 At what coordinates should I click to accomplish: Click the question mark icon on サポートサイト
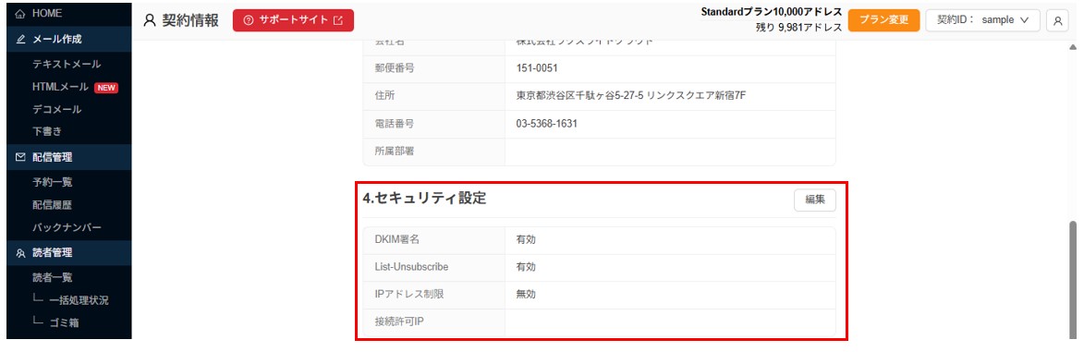pyautogui.click(x=249, y=20)
